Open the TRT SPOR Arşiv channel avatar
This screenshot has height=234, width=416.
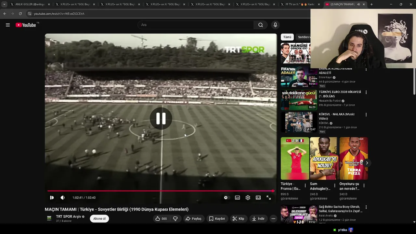49,218
